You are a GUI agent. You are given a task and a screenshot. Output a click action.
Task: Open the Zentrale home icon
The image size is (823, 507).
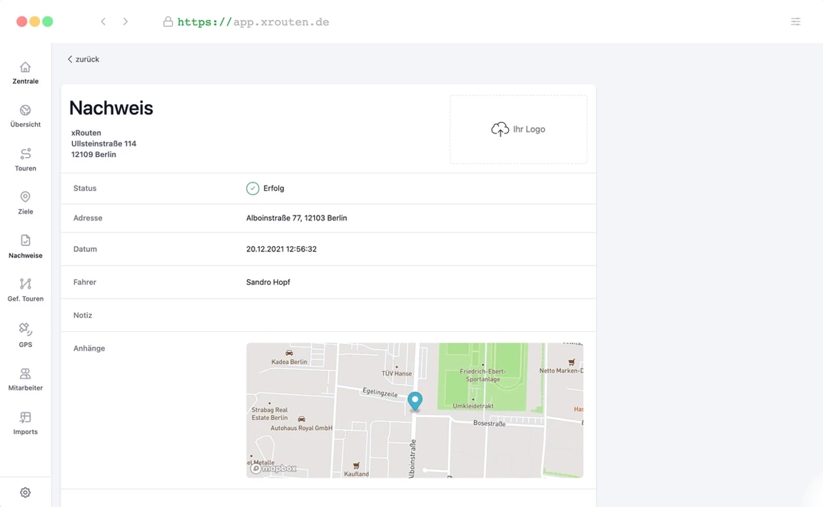pyautogui.click(x=25, y=68)
